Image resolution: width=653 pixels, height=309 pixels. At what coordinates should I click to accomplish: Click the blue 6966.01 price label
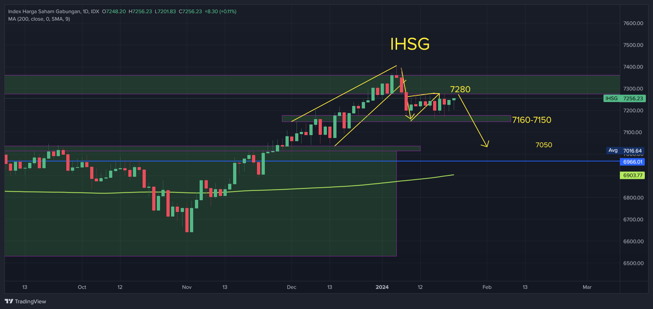click(x=632, y=162)
